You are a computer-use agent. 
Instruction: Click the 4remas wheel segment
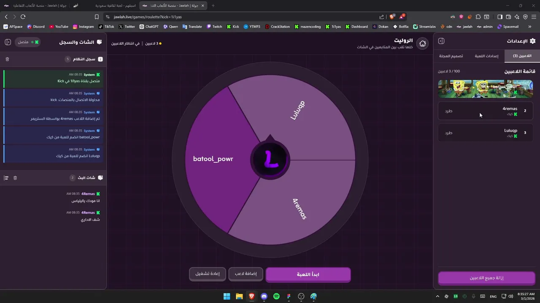pos(300,208)
